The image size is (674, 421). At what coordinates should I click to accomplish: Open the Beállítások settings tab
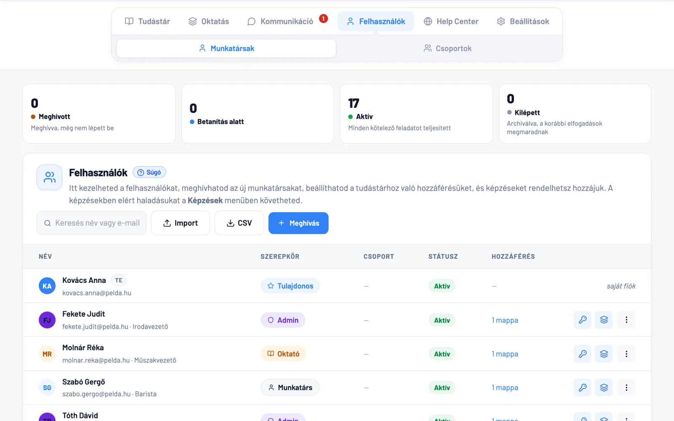523,21
